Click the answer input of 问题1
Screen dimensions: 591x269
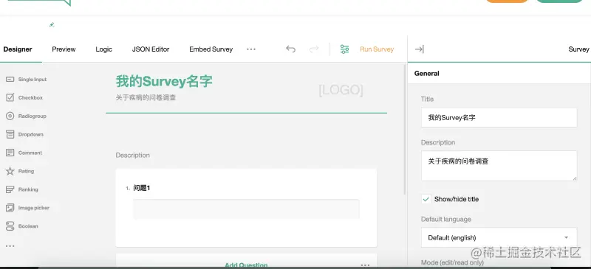(246, 209)
